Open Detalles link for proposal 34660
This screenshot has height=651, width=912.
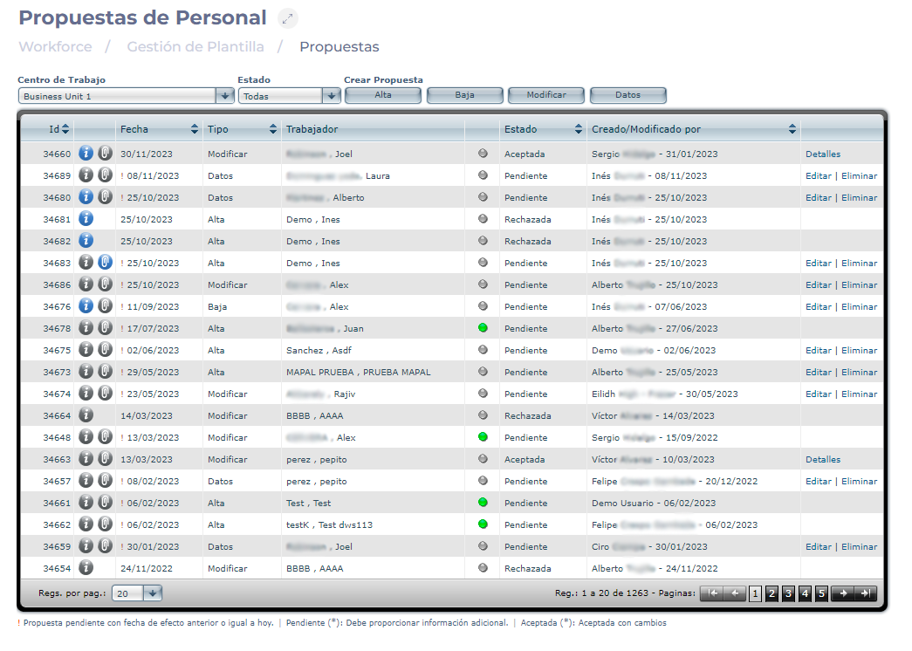[822, 154]
